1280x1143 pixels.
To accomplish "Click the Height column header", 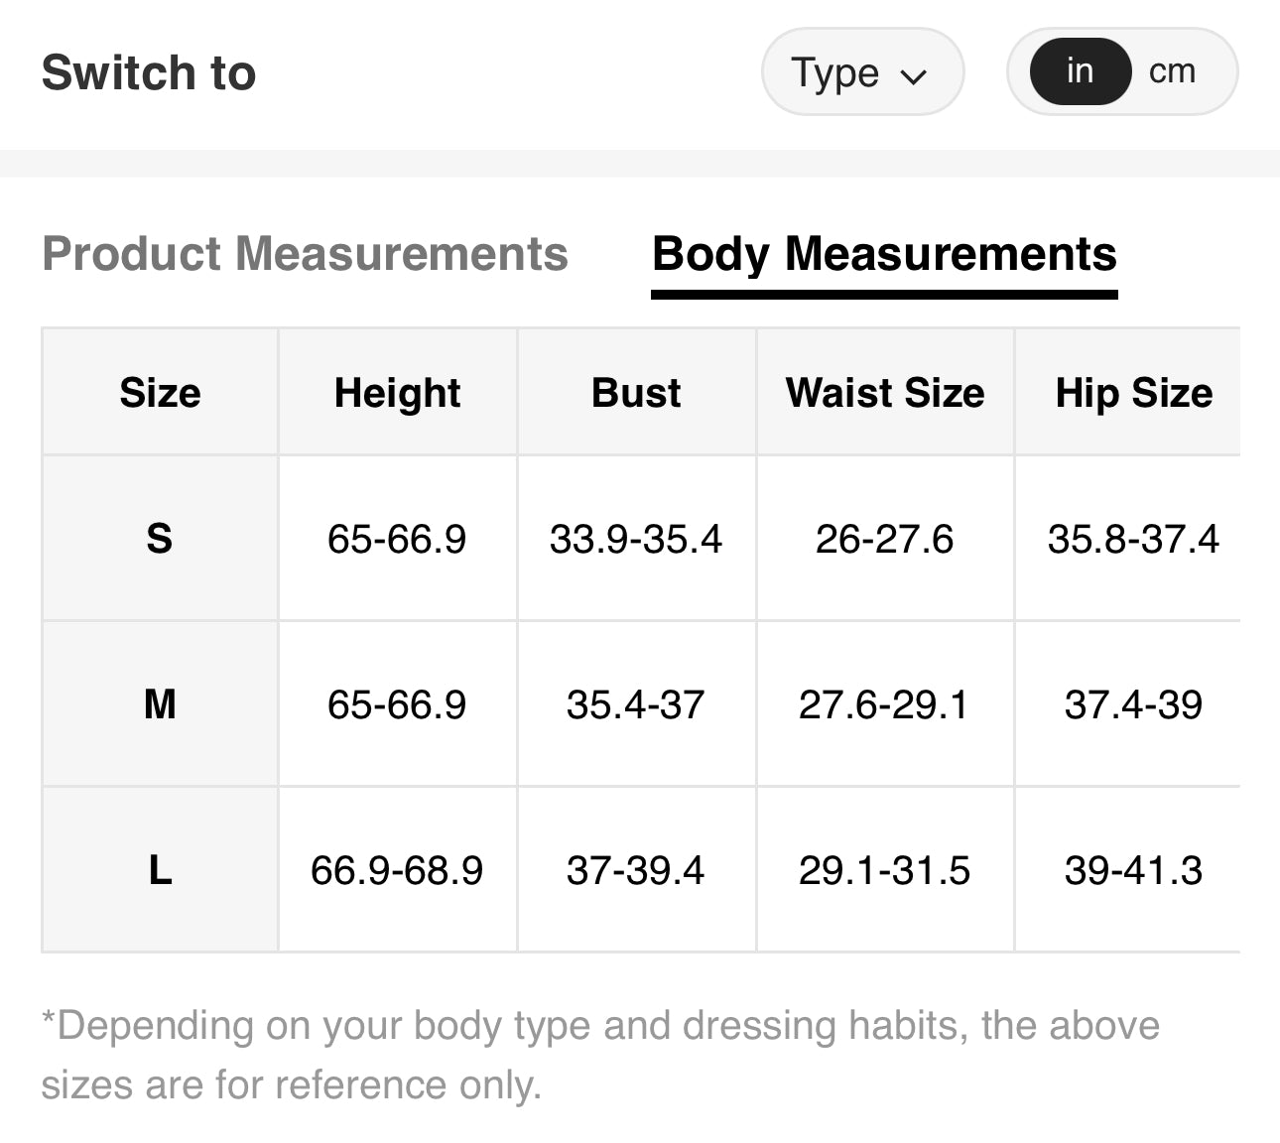I will tap(397, 393).
